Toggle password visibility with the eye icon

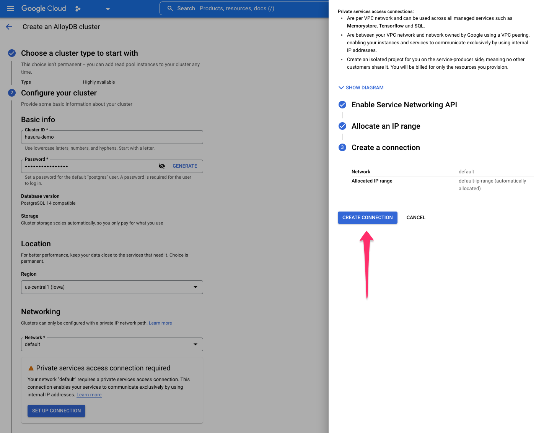pos(162,166)
